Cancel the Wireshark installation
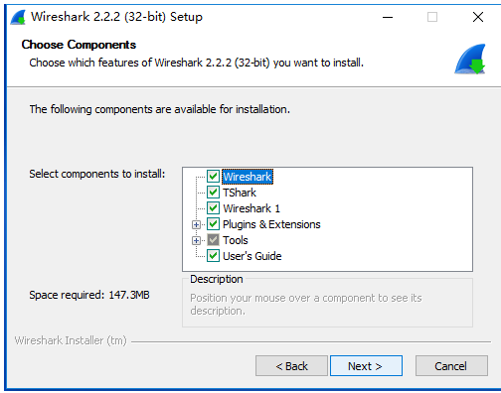 click(x=451, y=366)
